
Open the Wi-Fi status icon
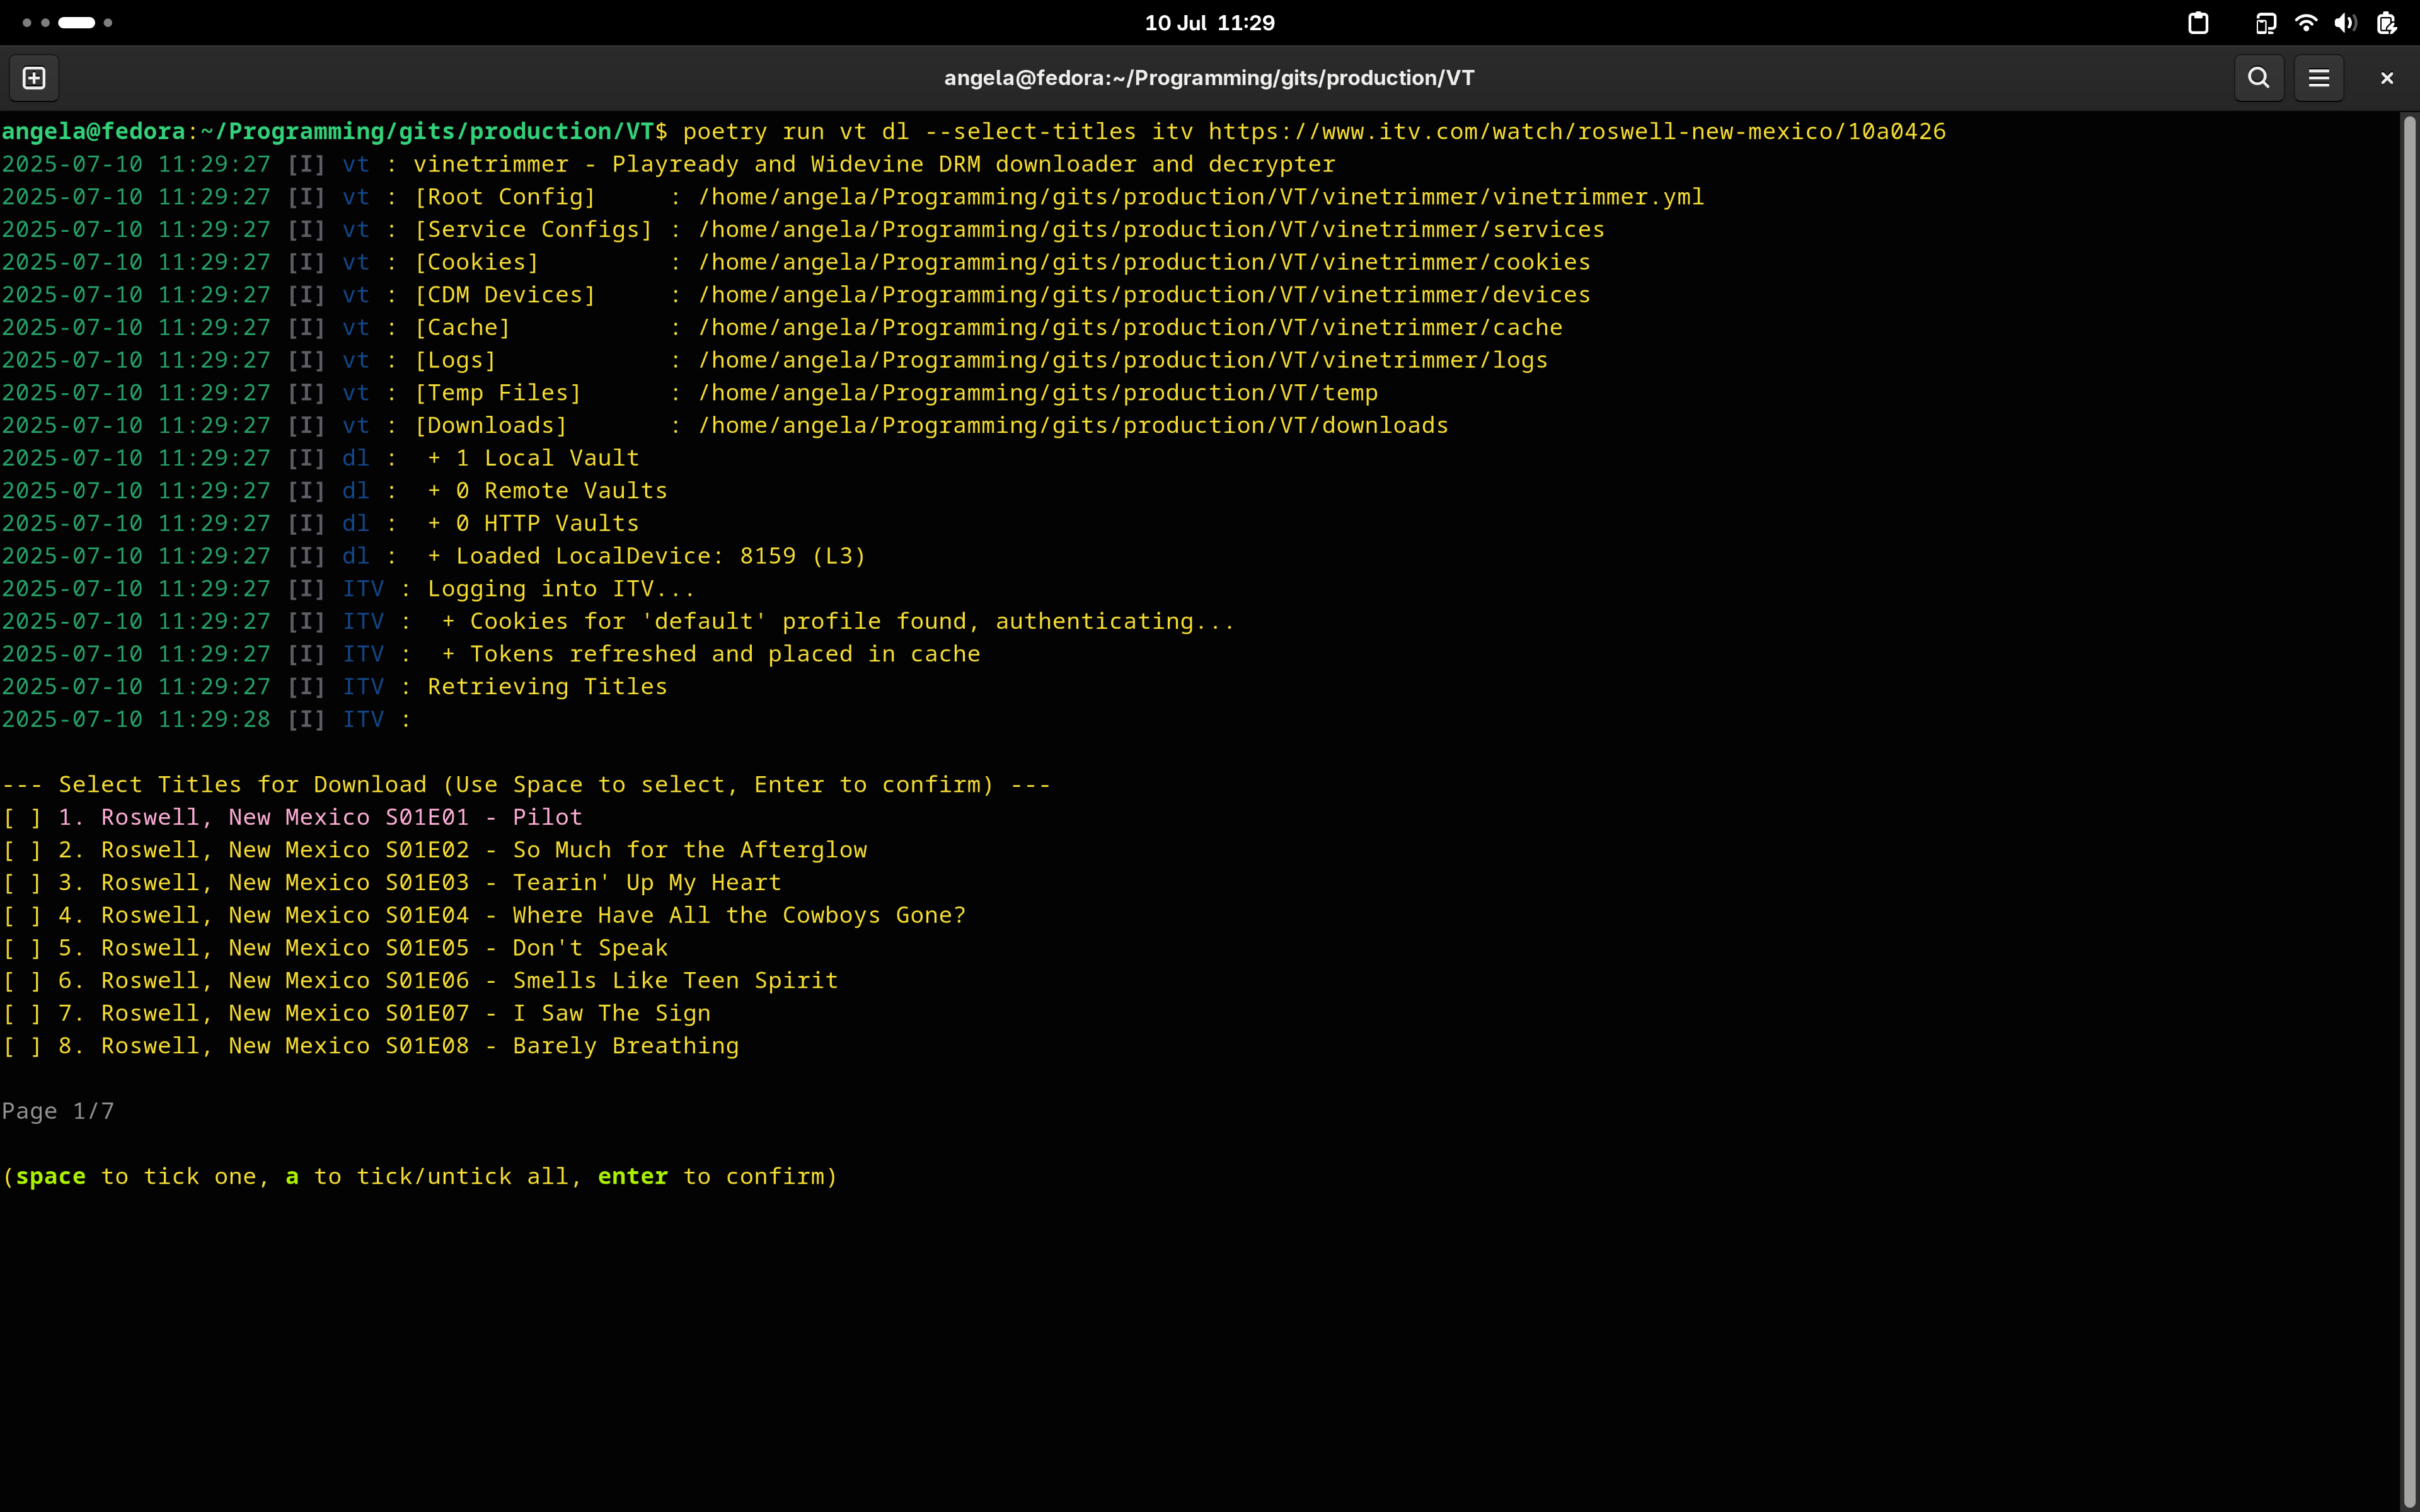pyautogui.click(x=2306, y=23)
